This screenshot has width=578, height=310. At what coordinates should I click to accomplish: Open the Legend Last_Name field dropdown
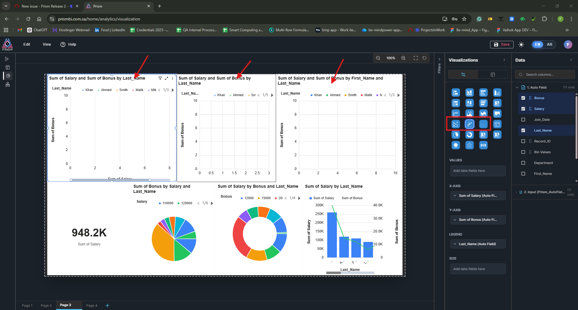click(x=478, y=244)
